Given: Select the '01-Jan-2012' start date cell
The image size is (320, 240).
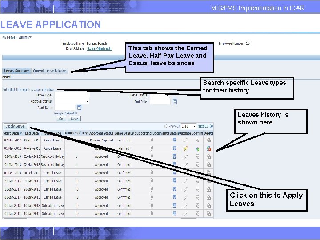Looking at the screenshot, I should [12, 214].
